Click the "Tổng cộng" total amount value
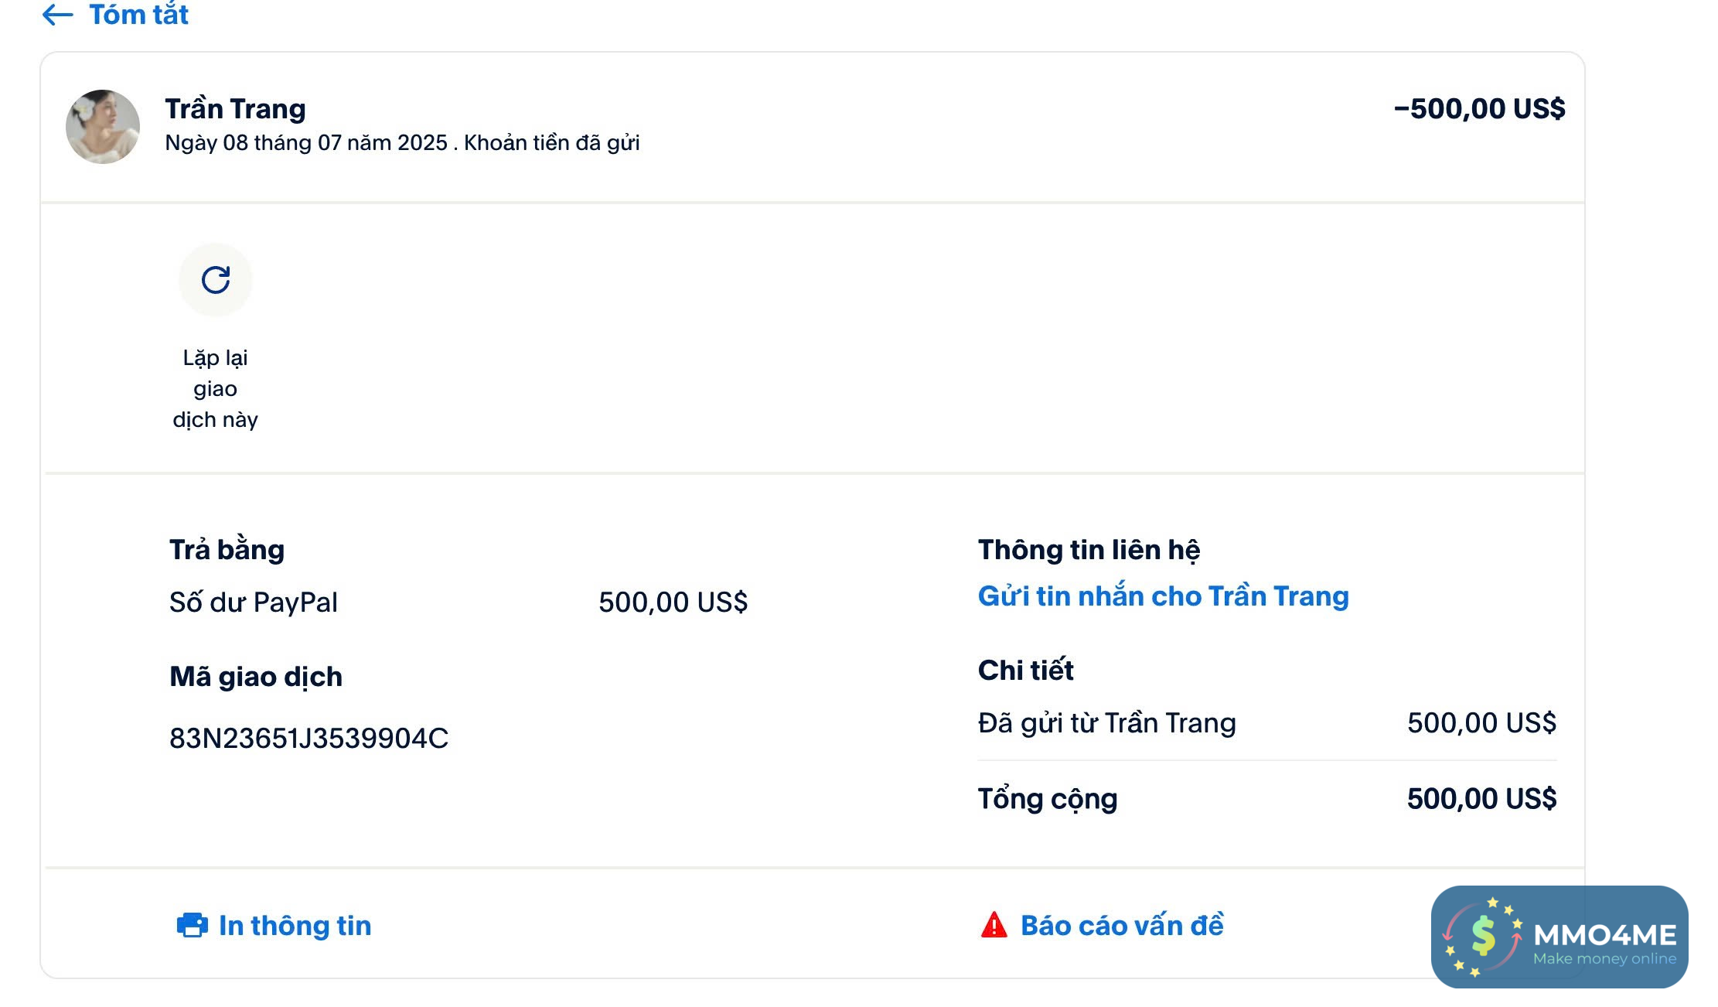The width and height of the screenshot is (1718, 1007). (x=1481, y=799)
